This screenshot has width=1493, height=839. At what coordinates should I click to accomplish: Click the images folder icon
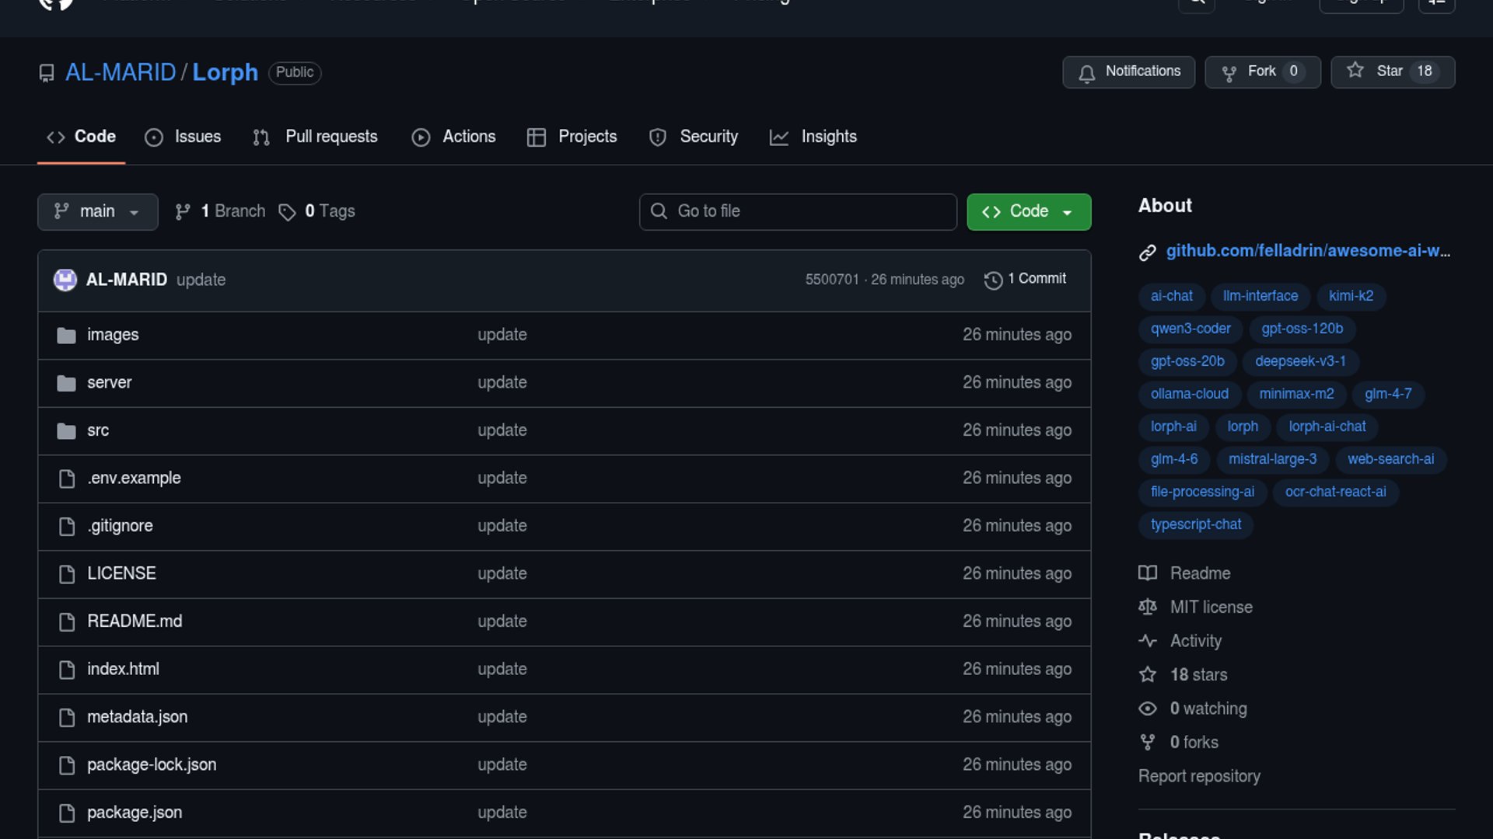67,336
